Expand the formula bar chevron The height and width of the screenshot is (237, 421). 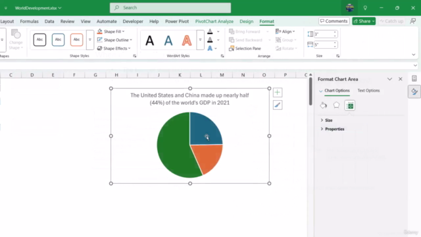415,65
